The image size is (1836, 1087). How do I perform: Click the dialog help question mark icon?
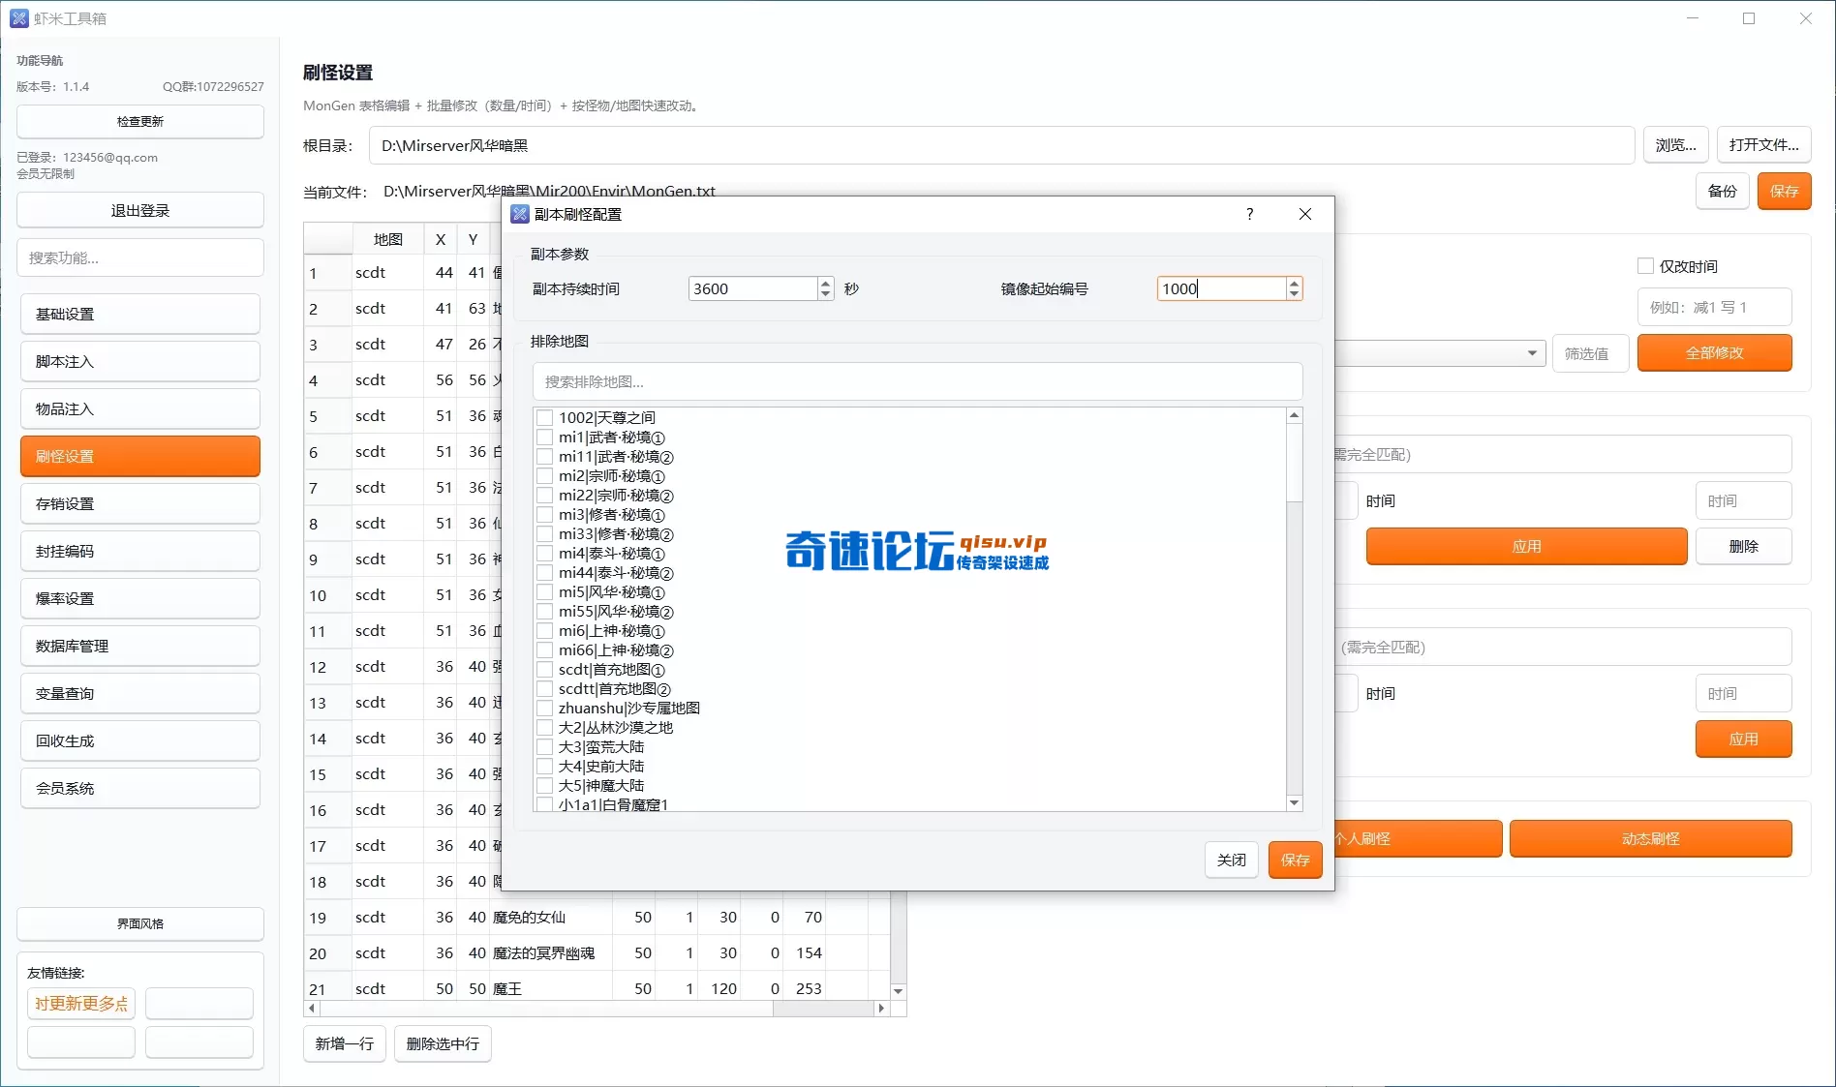1249,214
